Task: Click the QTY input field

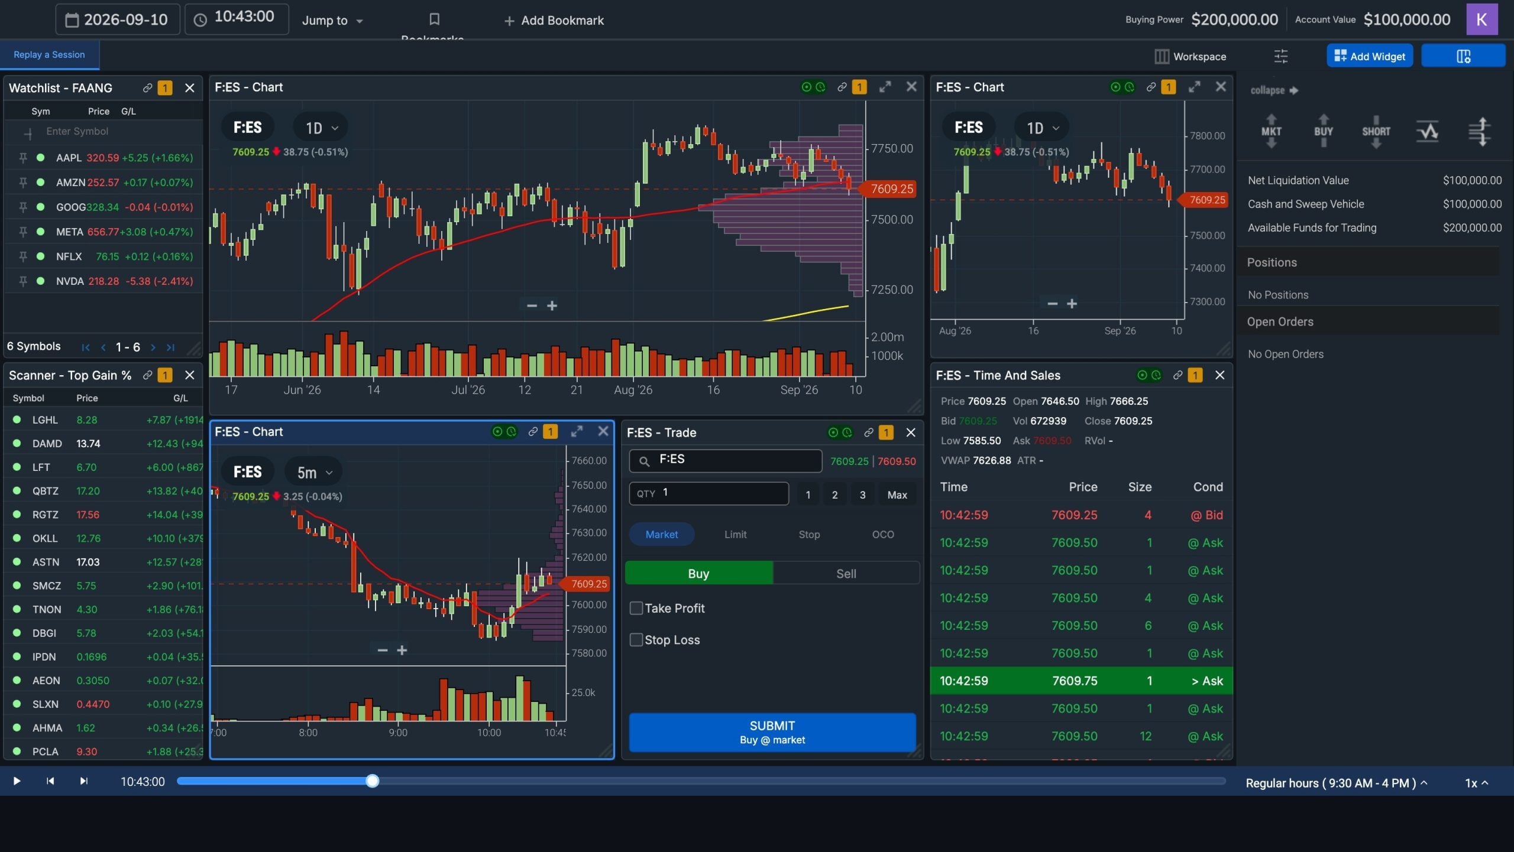Action: point(709,493)
